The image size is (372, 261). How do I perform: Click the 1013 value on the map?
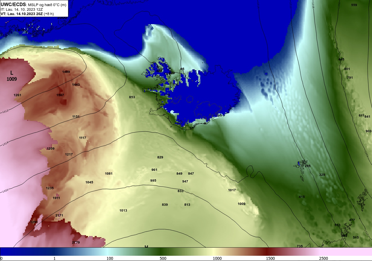pyautogui.click(x=123, y=210)
